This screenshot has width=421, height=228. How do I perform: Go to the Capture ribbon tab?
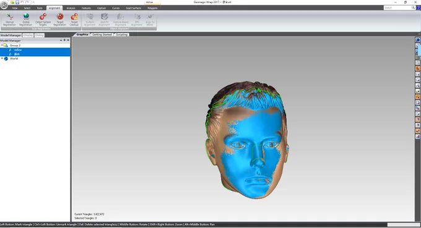click(x=102, y=8)
